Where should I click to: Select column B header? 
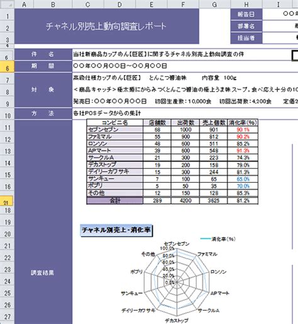tap(53, 4)
